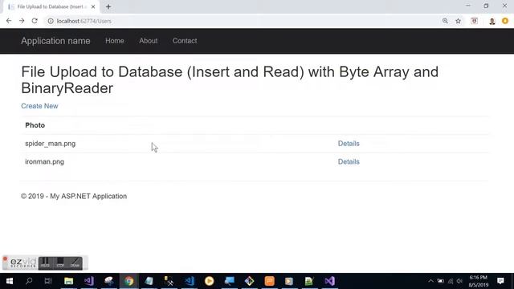Open Windows search from taskbar

[x=29, y=281]
